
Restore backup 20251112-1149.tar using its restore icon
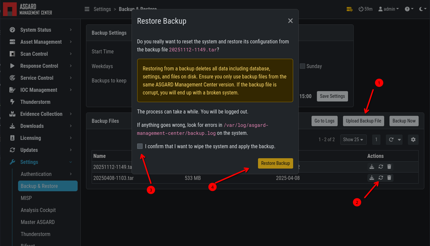pos(380,167)
